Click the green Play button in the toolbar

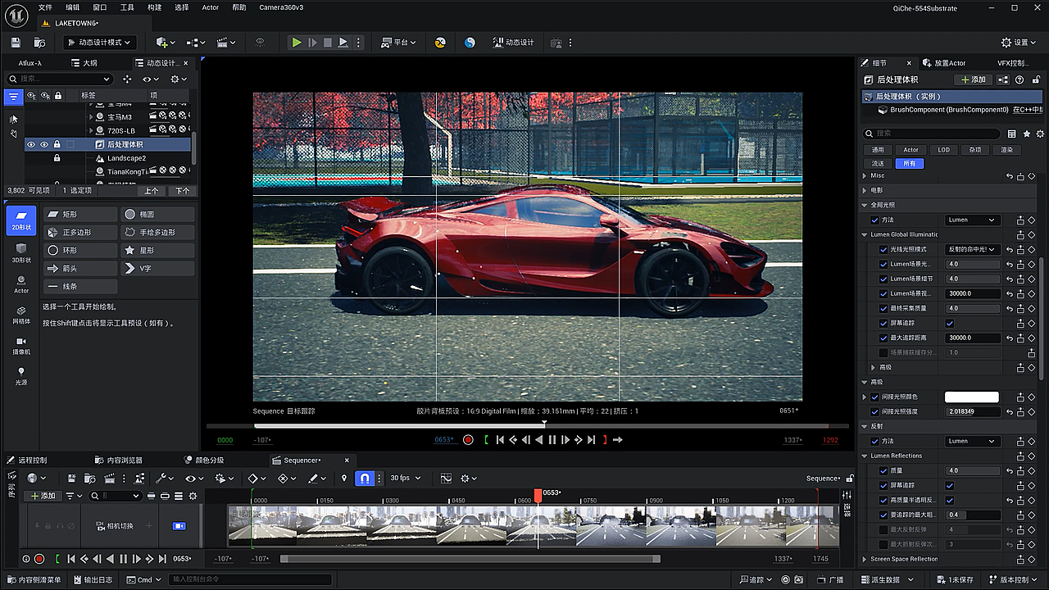297,43
